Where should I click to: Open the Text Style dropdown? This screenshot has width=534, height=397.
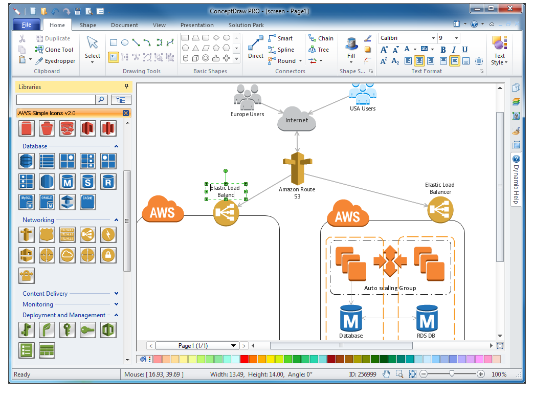tap(499, 51)
